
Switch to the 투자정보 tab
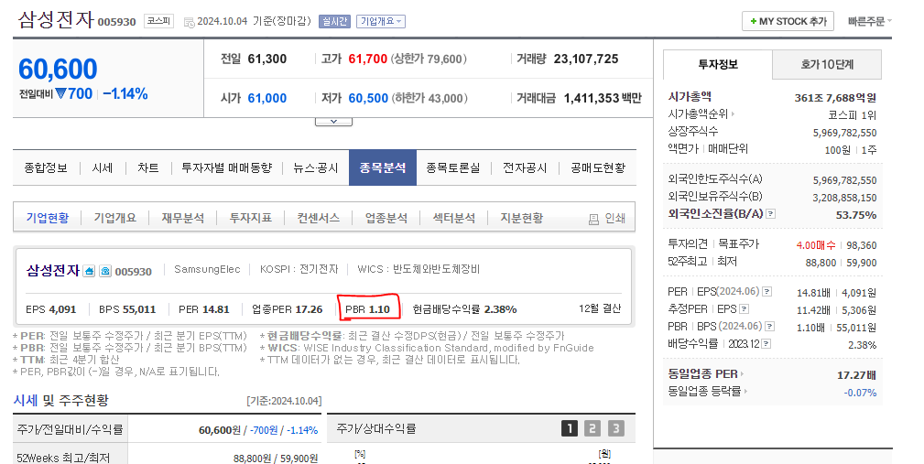718,64
